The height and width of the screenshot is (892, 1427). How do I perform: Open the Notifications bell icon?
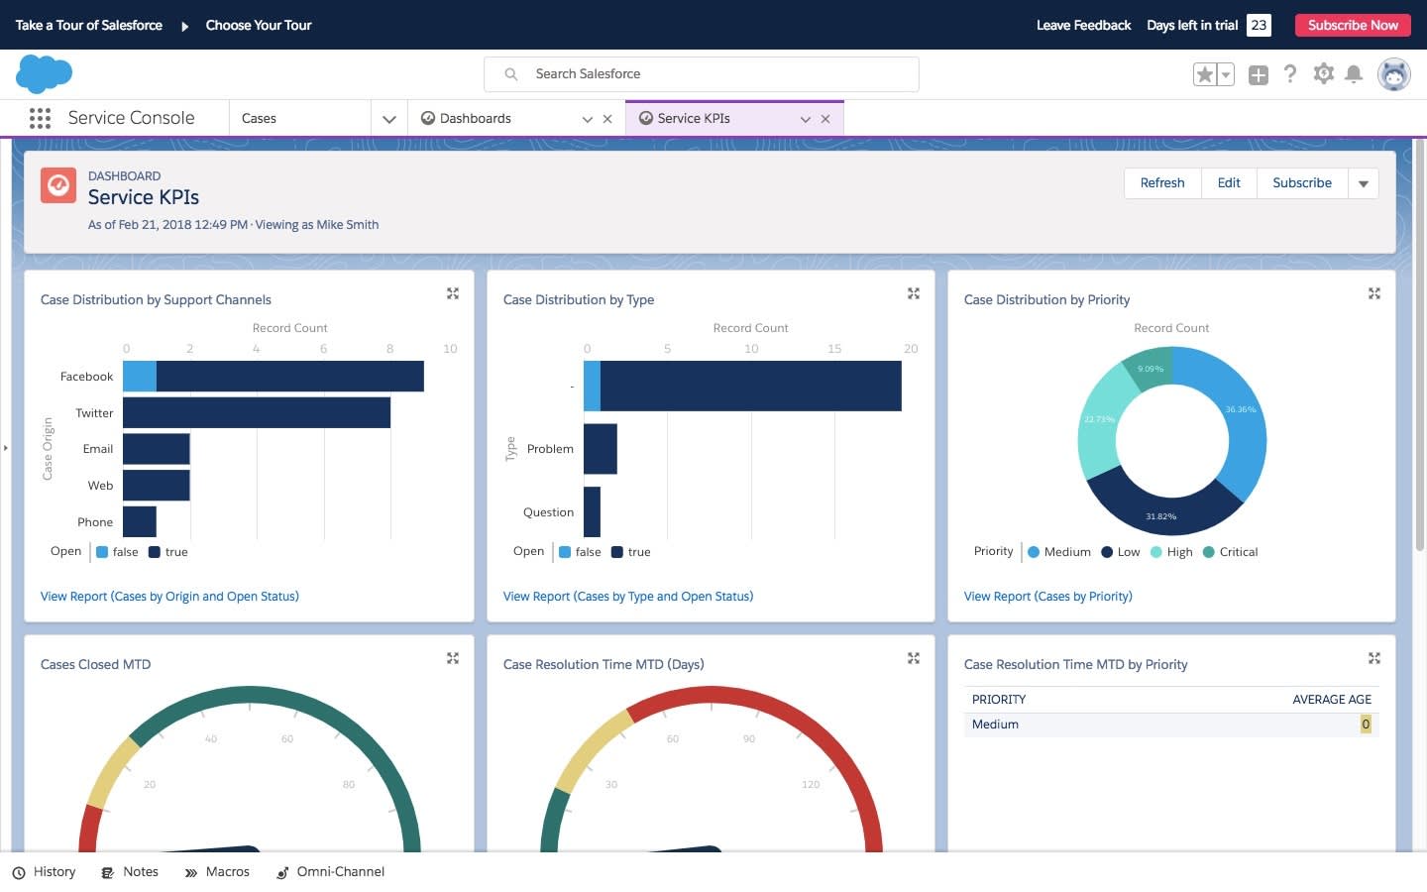(1354, 74)
